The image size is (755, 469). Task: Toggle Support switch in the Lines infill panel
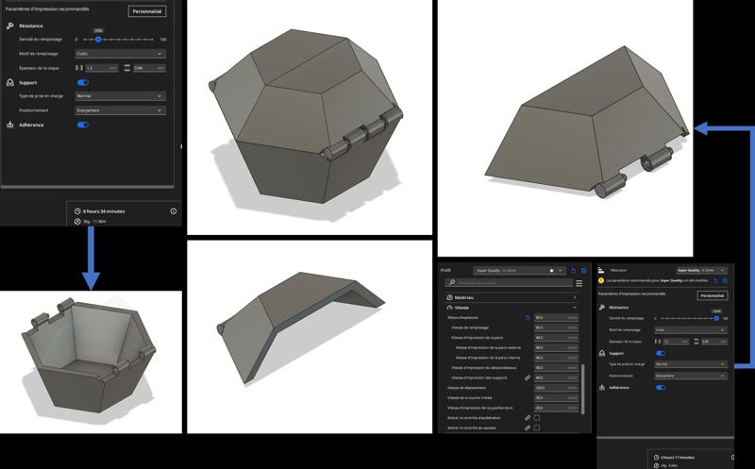(x=660, y=354)
